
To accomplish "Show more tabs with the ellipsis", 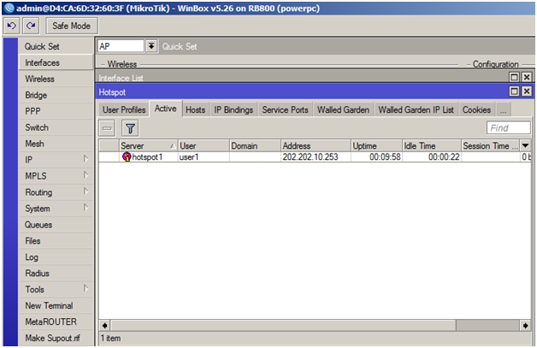I will tap(503, 110).
